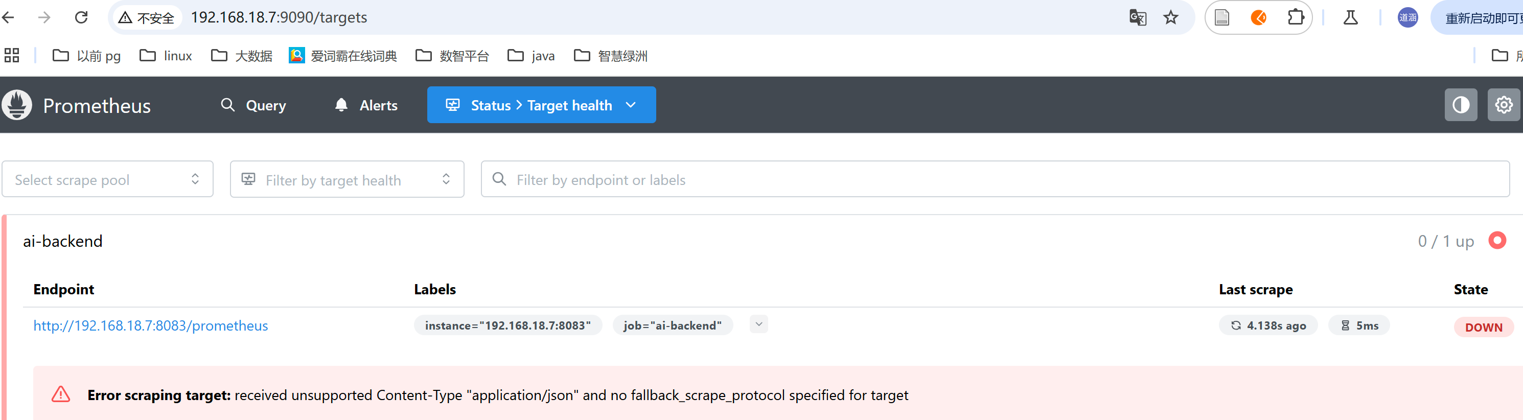The image size is (1523, 420).
Task: Open the java bookmark folder
Action: click(x=531, y=56)
